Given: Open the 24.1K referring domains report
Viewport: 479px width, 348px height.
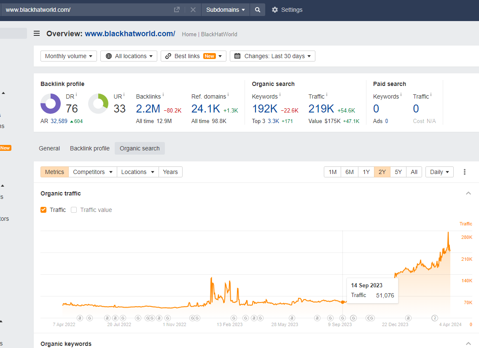Looking at the screenshot, I should 206,109.
